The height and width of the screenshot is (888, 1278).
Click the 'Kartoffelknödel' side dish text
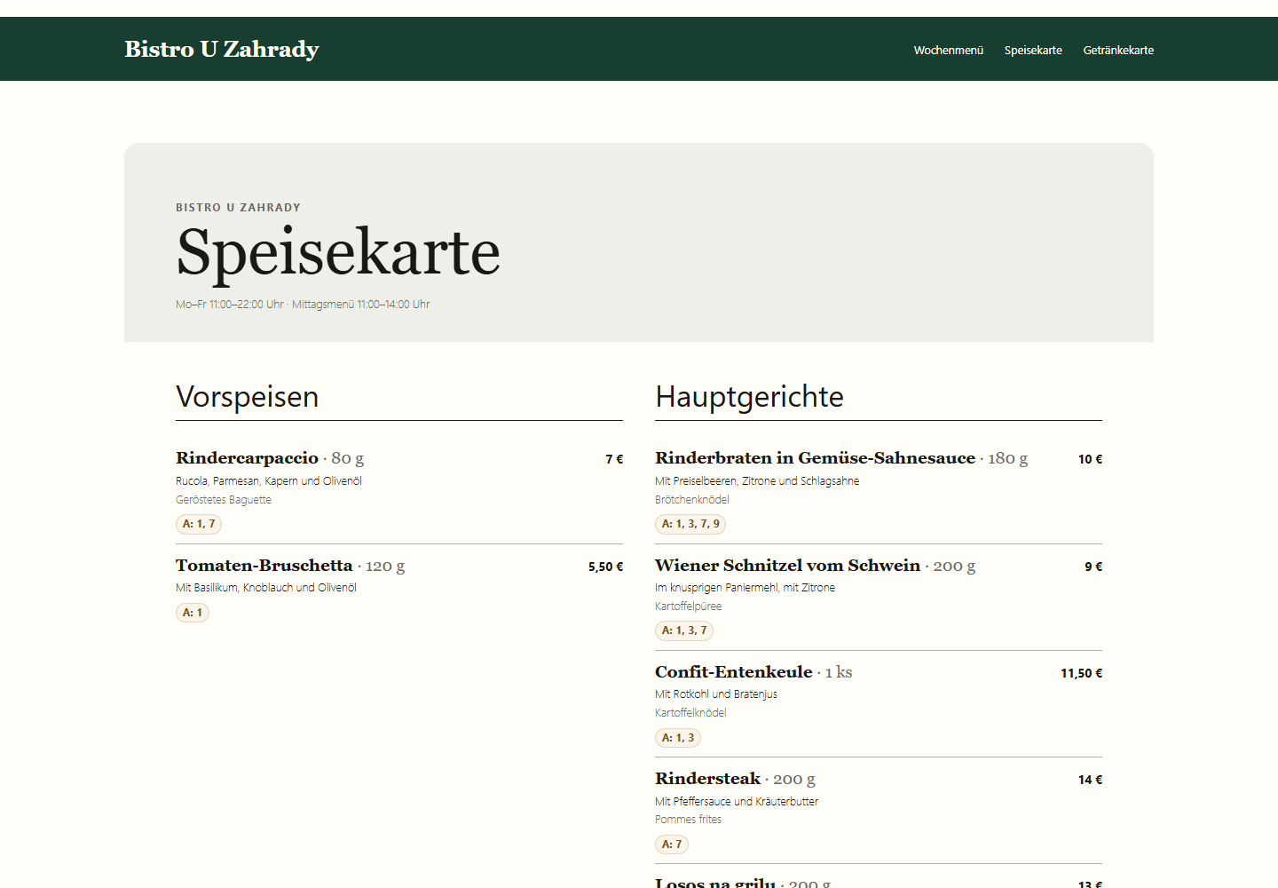690,713
